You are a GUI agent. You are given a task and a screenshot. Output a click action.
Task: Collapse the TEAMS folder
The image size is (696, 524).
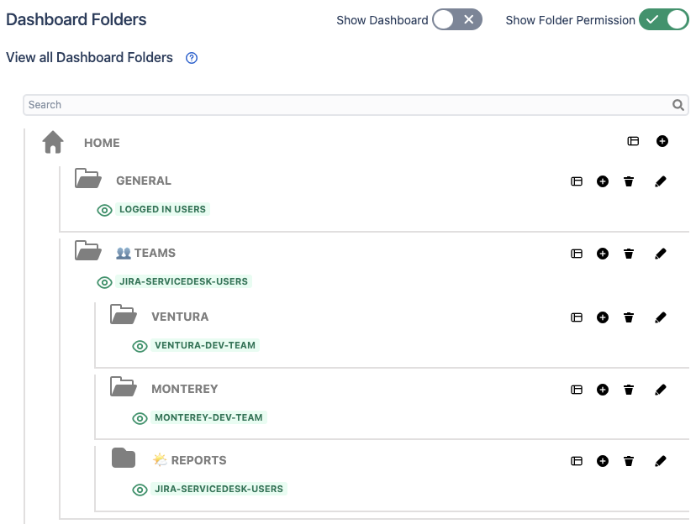[x=87, y=251]
